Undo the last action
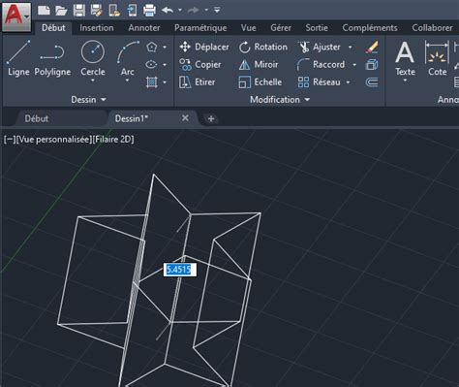This screenshot has width=459, height=387. coord(168,11)
